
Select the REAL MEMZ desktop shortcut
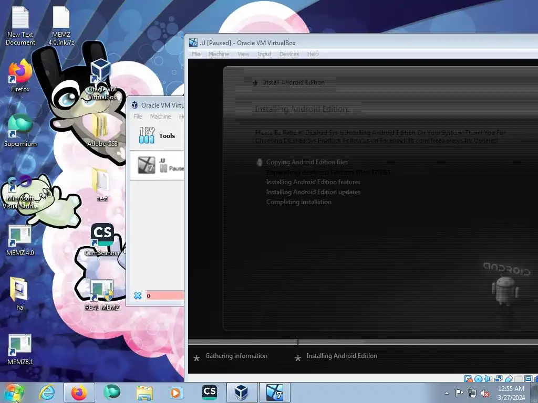click(x=102, y=295)
